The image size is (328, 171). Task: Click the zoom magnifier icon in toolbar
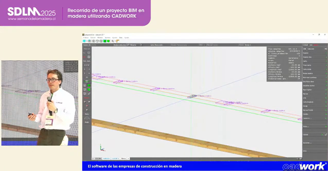(113, 41)
